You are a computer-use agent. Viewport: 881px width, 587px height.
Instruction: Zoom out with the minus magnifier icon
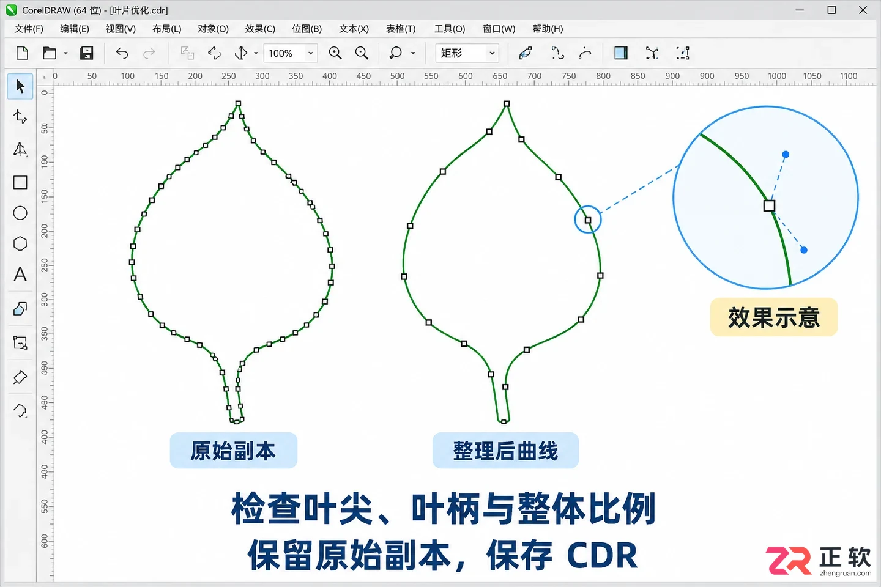click(362, 53)
